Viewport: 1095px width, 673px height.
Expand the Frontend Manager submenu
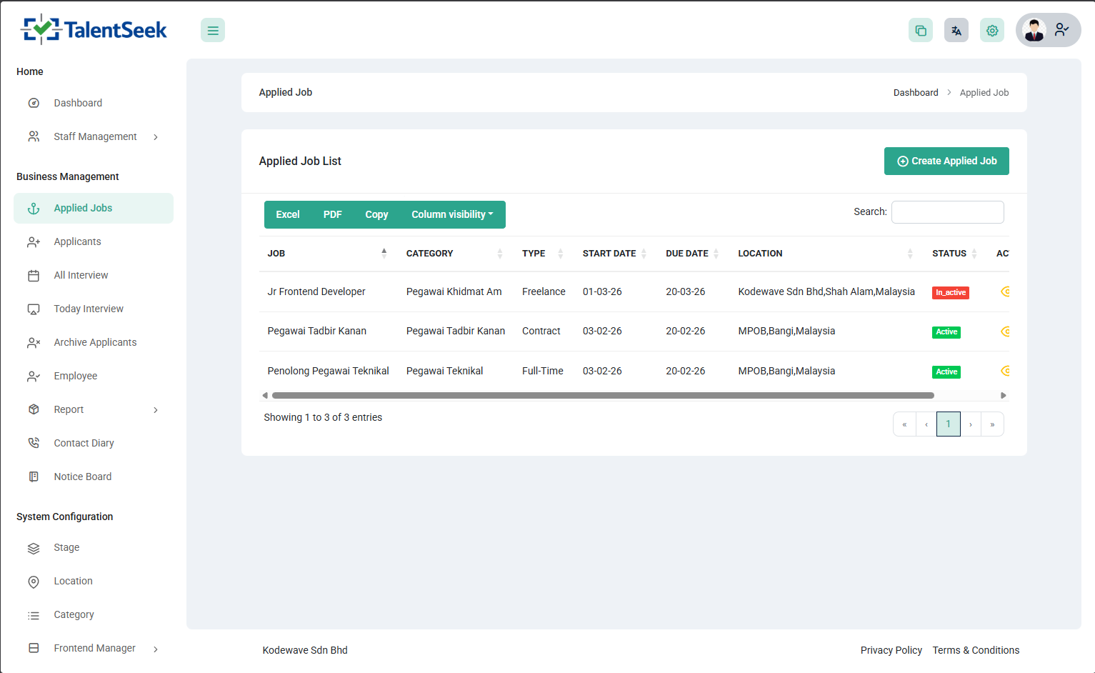(x=95, y=648)
